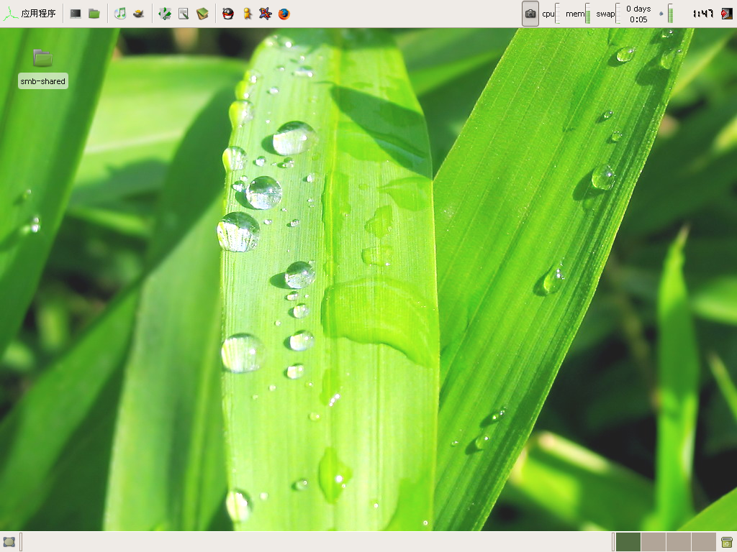Click the logout exit icon
Image resolution: width=737 pixels, height=552 pixels.
(727, 14)
